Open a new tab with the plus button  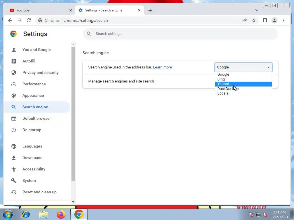[150, 10]
